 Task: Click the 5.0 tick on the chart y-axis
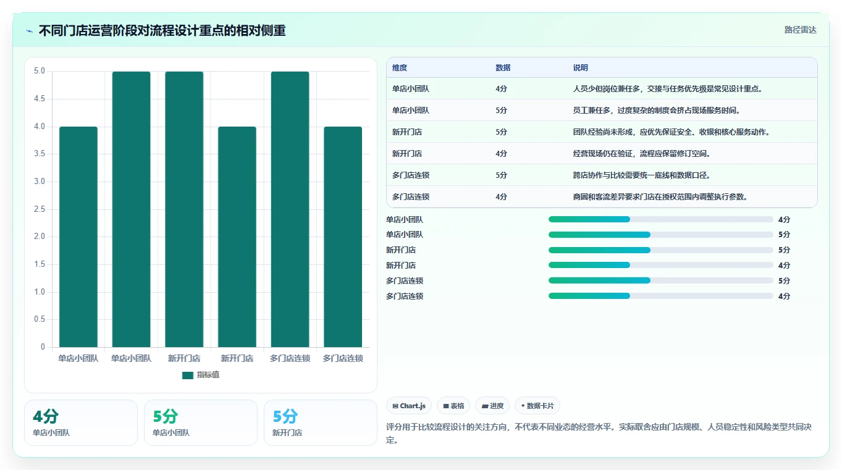(x=39, y=71)
